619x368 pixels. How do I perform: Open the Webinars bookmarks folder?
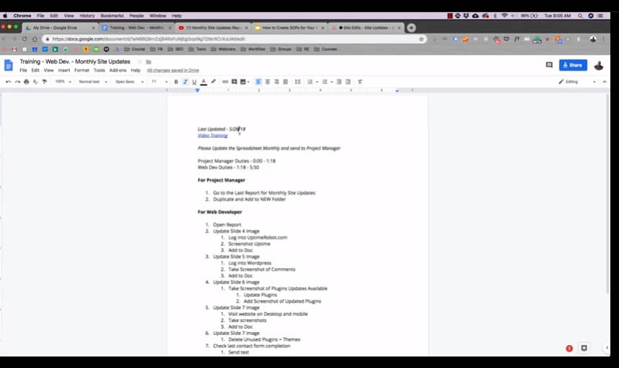223,50
